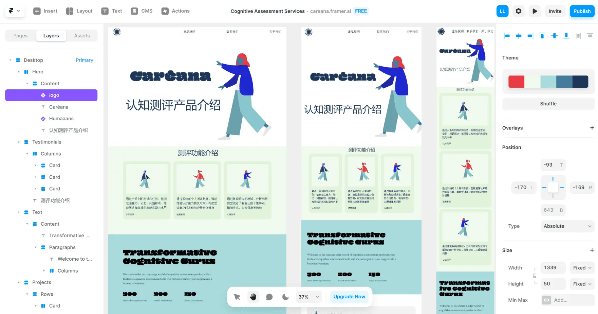Click the Shuffle theme button

tap(548, 104)
